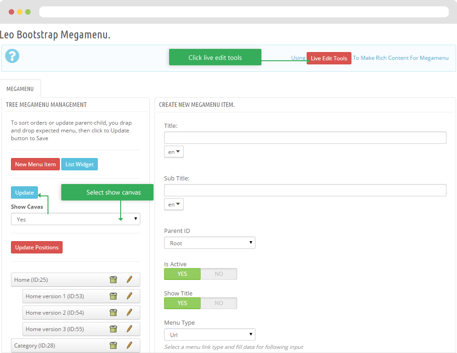Open the Title language 'en' dropdown
The height and width of the screenshot is (353, 457).
[174, 152]
